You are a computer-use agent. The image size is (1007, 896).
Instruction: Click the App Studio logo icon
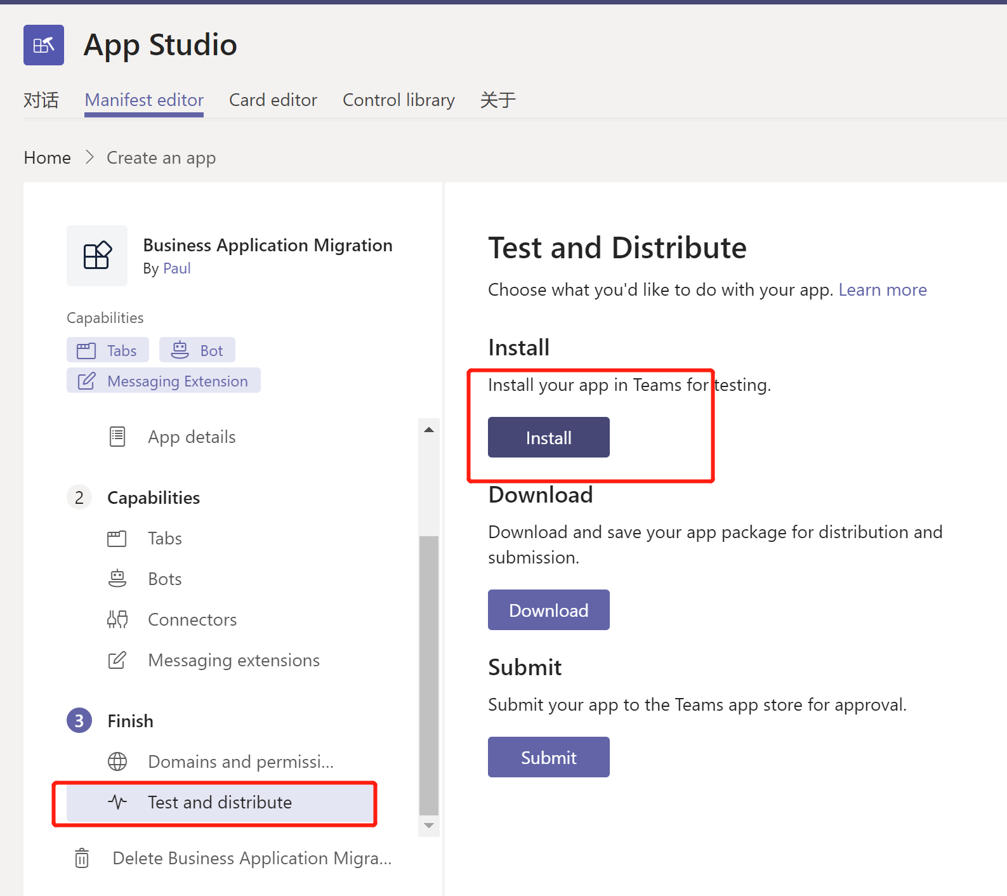(x=44, y=45)
